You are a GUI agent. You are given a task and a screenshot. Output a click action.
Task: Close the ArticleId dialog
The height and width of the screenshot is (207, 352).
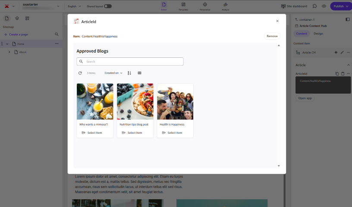click(x=277, y=21)
